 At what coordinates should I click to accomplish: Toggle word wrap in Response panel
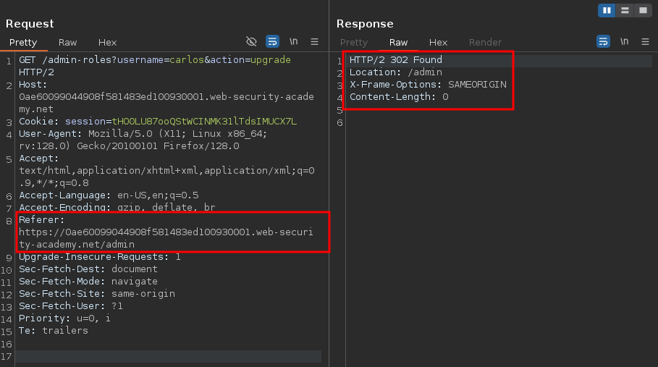(603, 42)
